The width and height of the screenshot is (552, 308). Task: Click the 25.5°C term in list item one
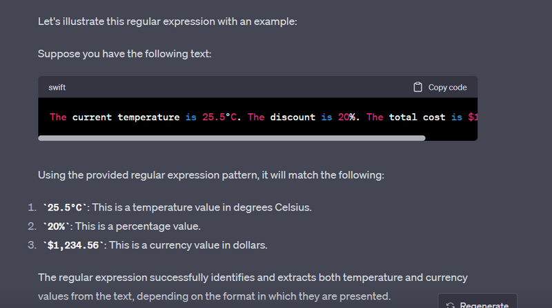point(65,208)
